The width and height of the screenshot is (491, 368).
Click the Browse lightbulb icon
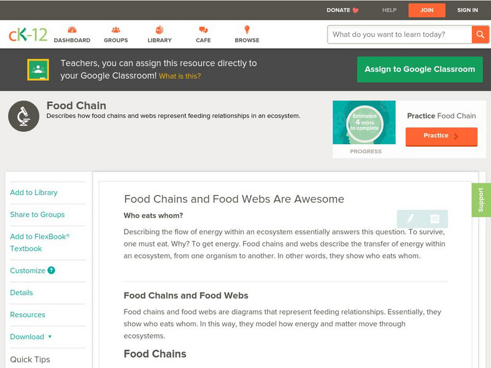[247, 30]
